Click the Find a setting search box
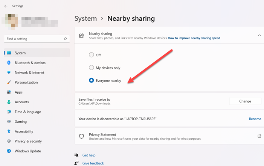Screen dimensions: 264x166 pos(34,39)
